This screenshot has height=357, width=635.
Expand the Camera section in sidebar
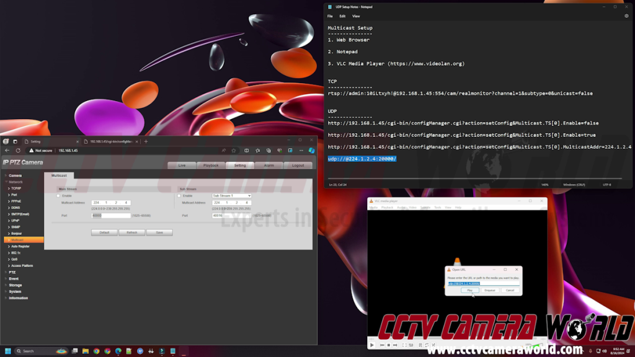pos(15,175)
